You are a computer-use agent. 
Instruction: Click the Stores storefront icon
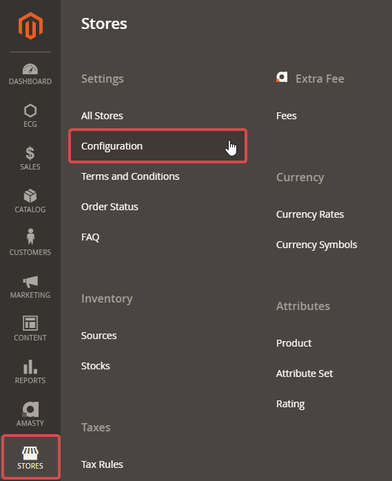click(30, 453)
